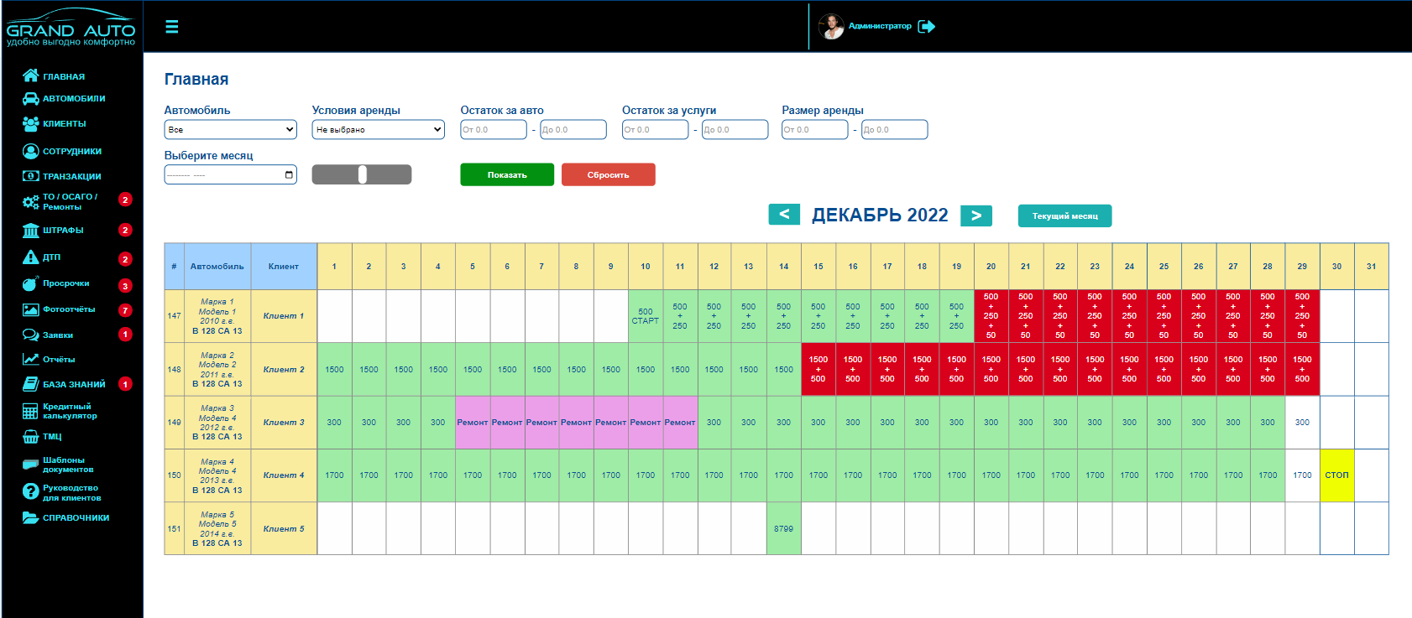This screenshot has height=618, width=1412.
Task: Click the logout icon next to Администратор
Action: point(927,26)
